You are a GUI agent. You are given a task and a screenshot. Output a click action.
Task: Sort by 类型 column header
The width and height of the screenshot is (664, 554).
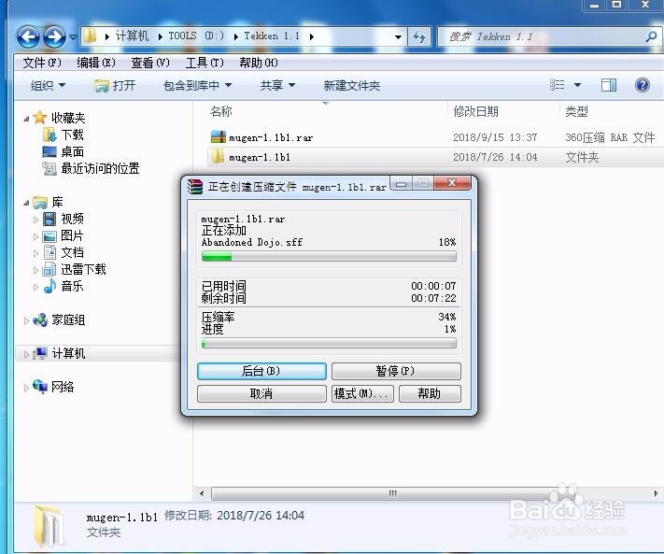point(576,111)
